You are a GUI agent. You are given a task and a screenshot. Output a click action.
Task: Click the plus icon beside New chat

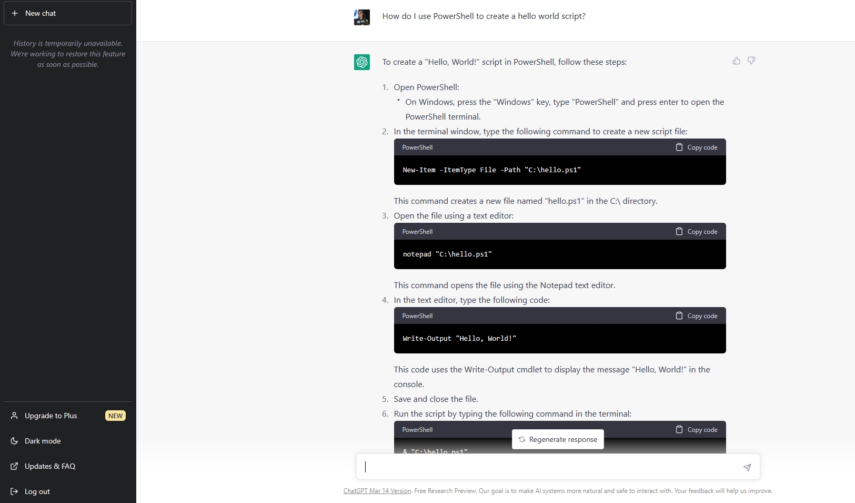point(15,13)
